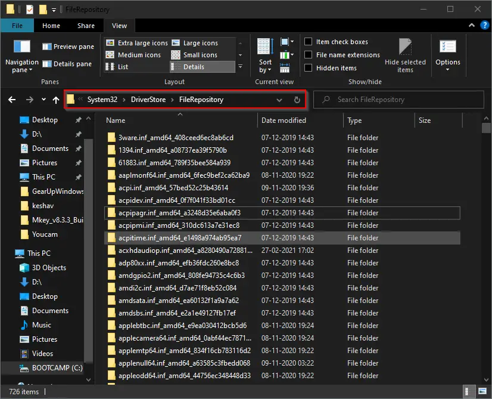Switch to large thumbnails in status bar
Screen dimensions: 492x399
(482, 391)
